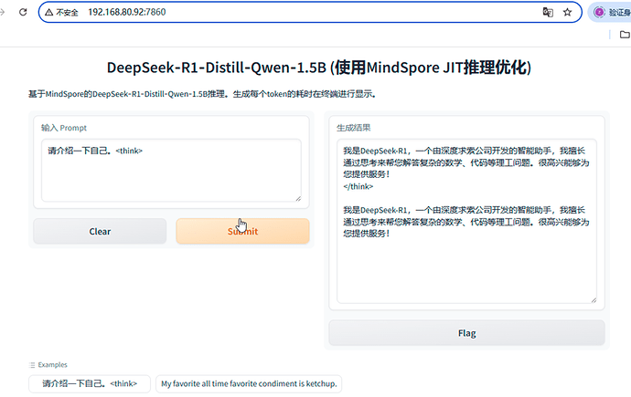Screen dimensions: 631x397
Task: Open the bookmarks folder icon
Action: [x=624, y=35]
